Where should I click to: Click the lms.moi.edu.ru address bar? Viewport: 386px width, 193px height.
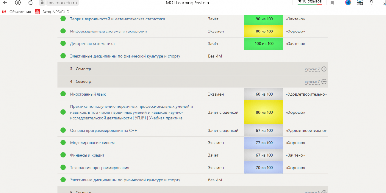63,3
